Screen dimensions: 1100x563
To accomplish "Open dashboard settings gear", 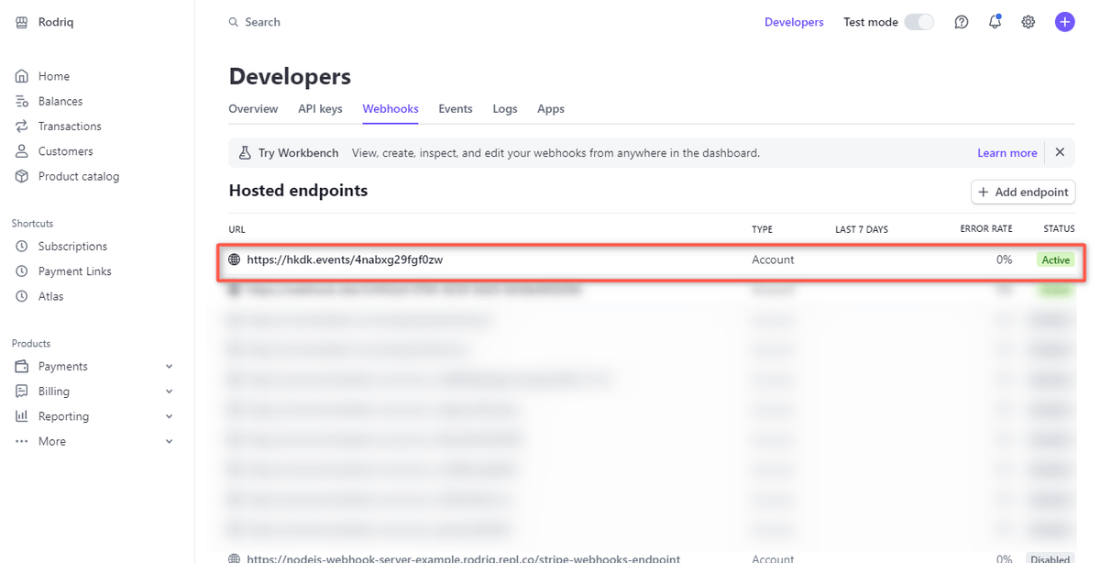I will pyautogui.click(x=1028, y=21).
